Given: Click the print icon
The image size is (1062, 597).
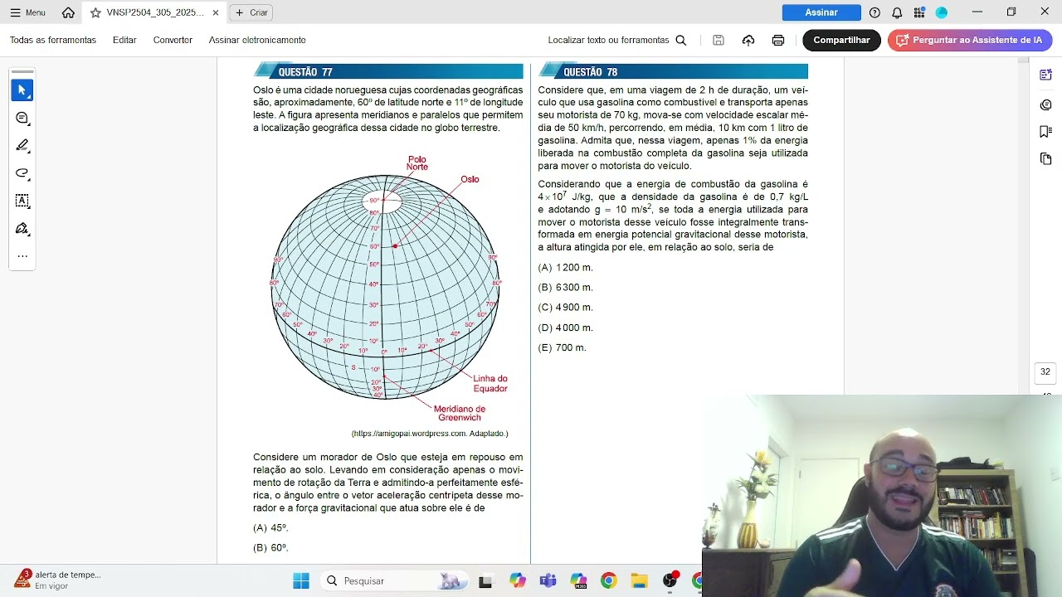Looking at the screenshot, I should pyautogui.click(x=778, y=40).
